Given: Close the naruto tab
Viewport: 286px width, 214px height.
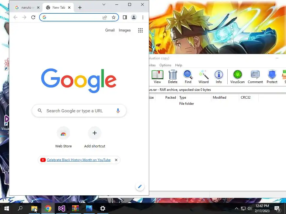Looking at the screenshot, I should tap(38, 8).
